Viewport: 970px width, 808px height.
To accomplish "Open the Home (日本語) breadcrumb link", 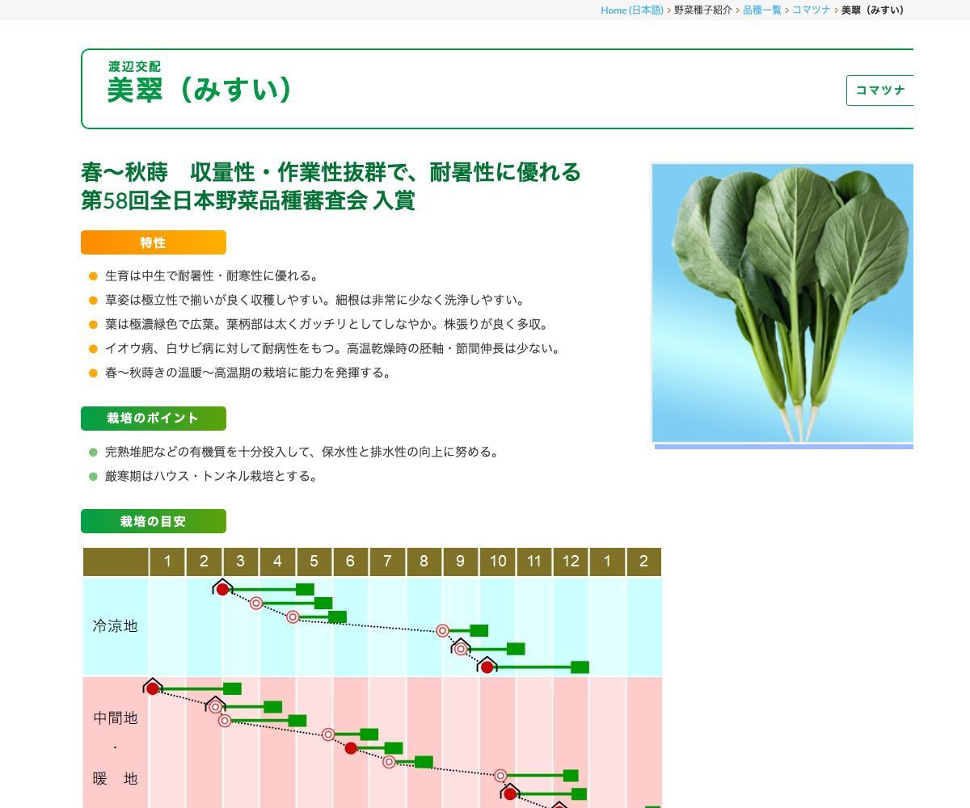I will 631,11.
